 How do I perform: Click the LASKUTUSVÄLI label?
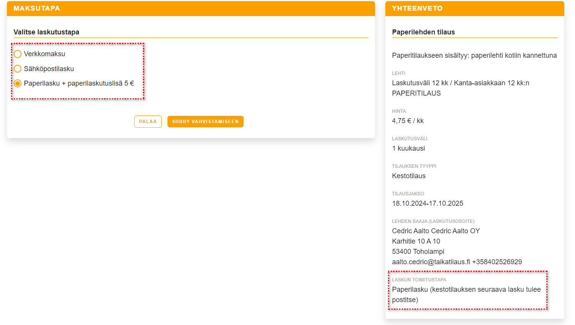click(x=409, y=139)
